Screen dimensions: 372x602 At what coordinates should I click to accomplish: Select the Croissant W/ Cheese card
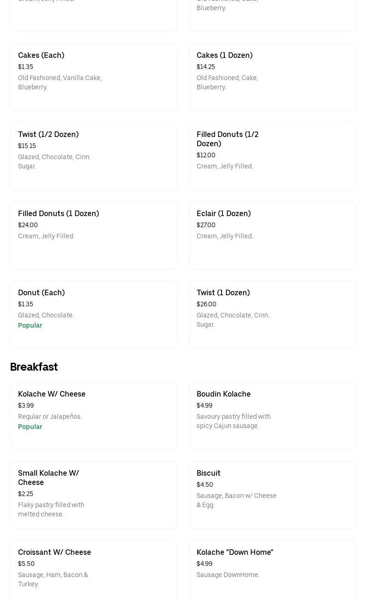pos(93,571)
